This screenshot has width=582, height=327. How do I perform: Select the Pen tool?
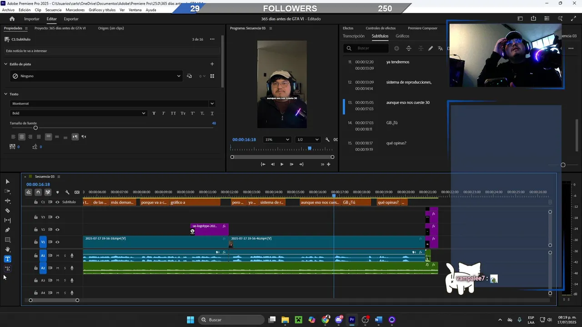pyautogui.click(x=7, y=230)
